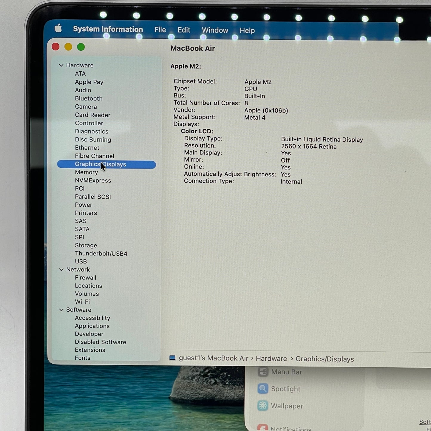Select Memory in the sidebar
Image resolution: width=431 pixels, height=431 pixels.
tap(86, 172)
